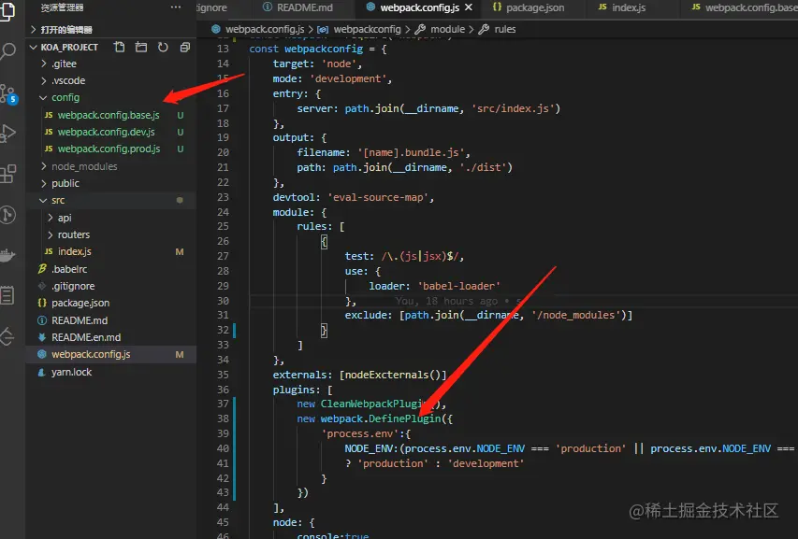This screenshot has width=798, height=539.
Task: Click the 'development' mode value on line 15
Action: point(348,78)
